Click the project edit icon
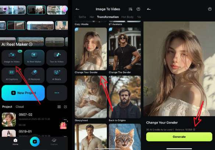 coord(66,107)
